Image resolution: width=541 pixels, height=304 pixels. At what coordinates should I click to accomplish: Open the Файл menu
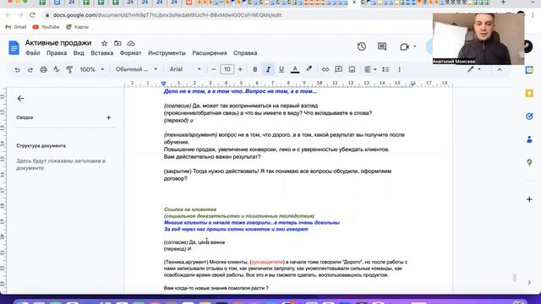coord(32,53)
